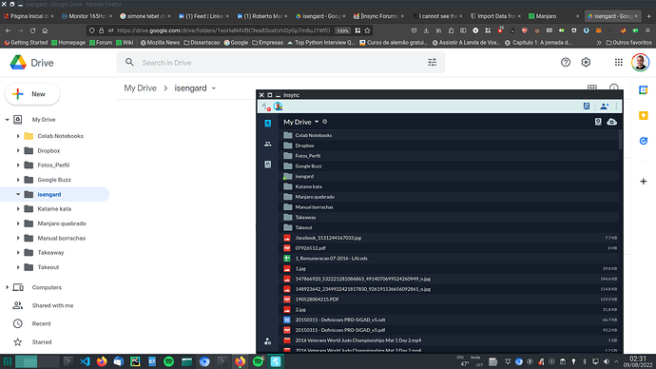Open Google account avatar in Drive
The width and height of the screenshot is (656, 369).
click(640, 63)
